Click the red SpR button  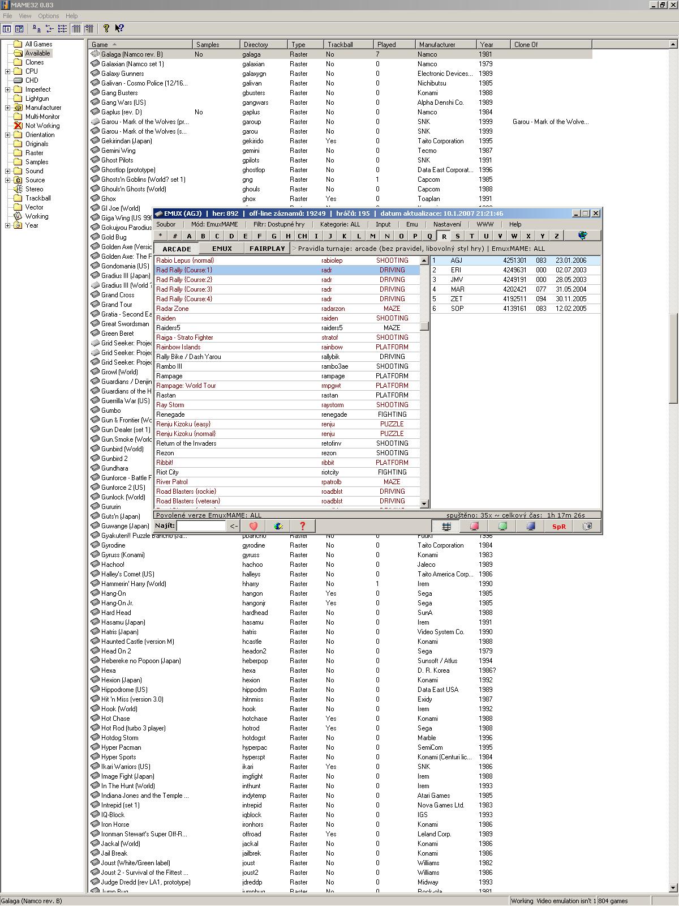click(558, 526)
